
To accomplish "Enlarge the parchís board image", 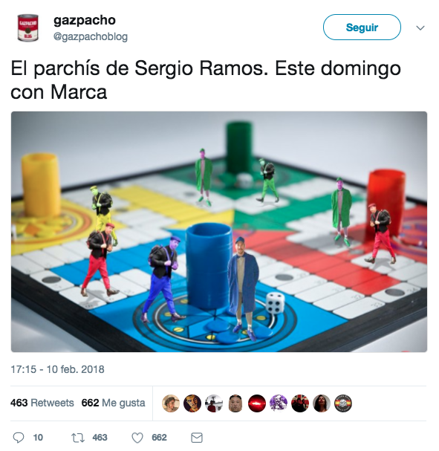I will pos(219,232).
